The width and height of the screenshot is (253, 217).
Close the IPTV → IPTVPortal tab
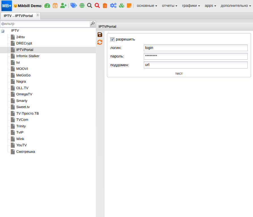[x=38, y=15]
